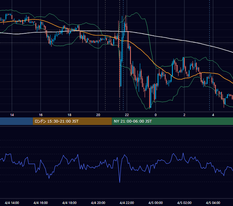
Task: Click the 4/4 22:00 label on indicator axis
Action: (127, 203)
